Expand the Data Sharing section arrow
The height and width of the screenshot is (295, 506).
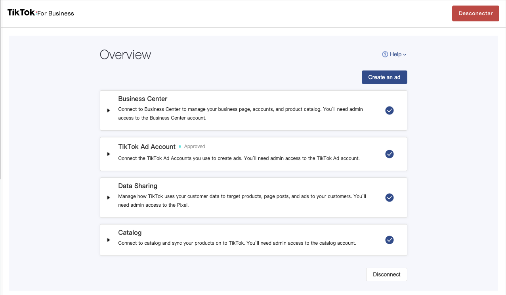click(x=109, y=198)
